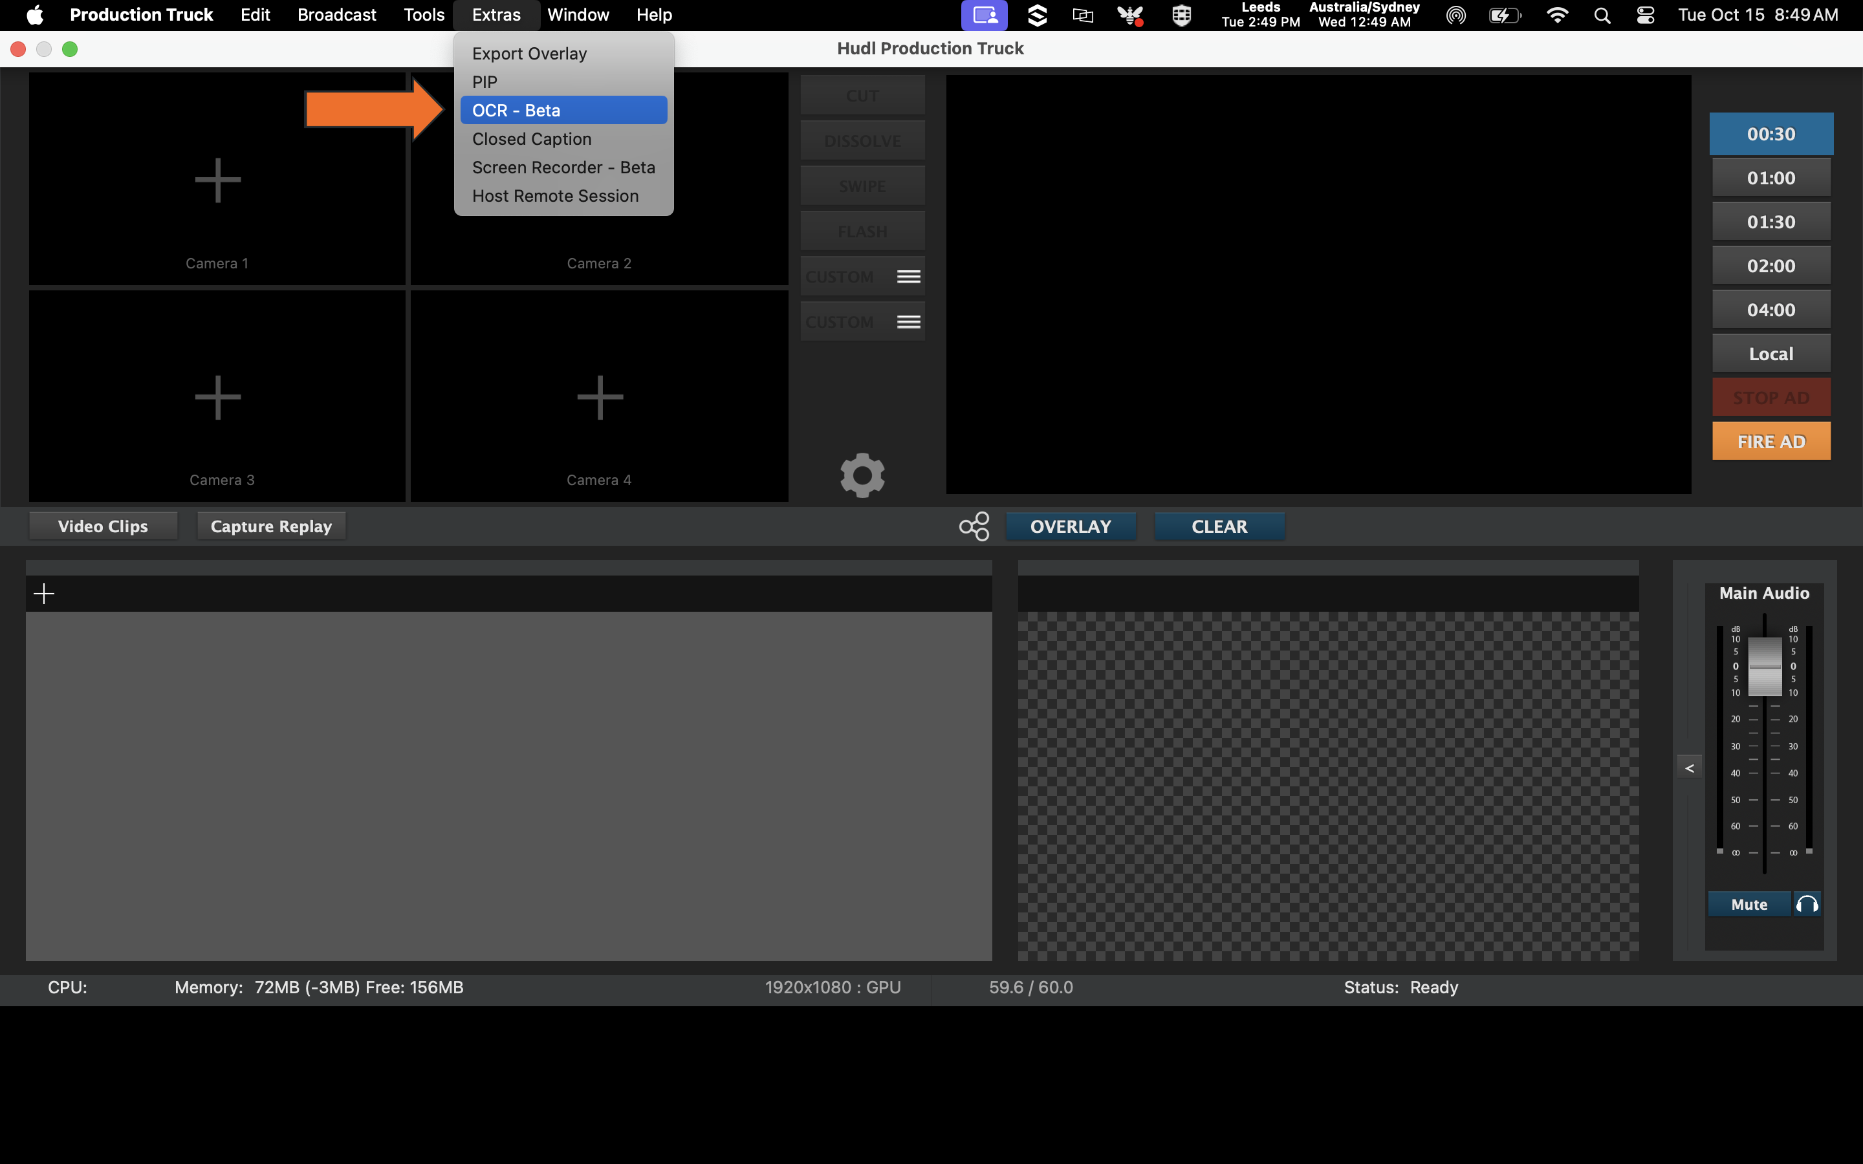This screenshot has height=1164, width=1863.
Task: Click the plus icon on the clips panel
Action: 44,593
